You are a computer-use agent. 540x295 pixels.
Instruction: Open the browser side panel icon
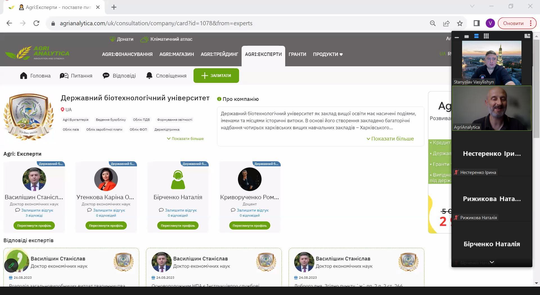[476, 23]
